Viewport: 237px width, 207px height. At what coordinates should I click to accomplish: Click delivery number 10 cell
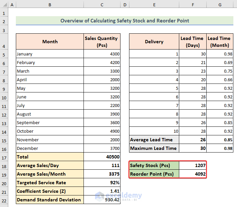pyautogui.click(x=154, y=131)
